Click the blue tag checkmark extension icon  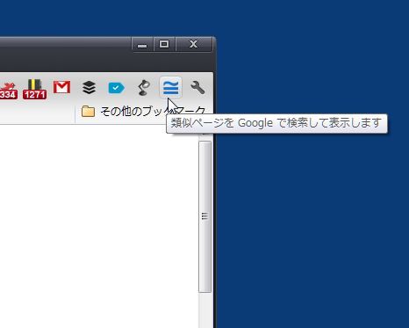(116, 88)
